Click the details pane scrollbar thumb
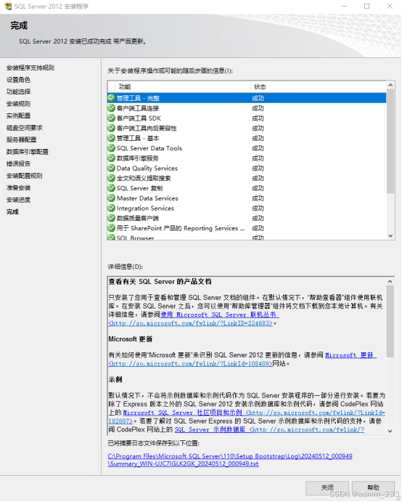The width and height of the screenshot is (402, 502). click(390, 321)
